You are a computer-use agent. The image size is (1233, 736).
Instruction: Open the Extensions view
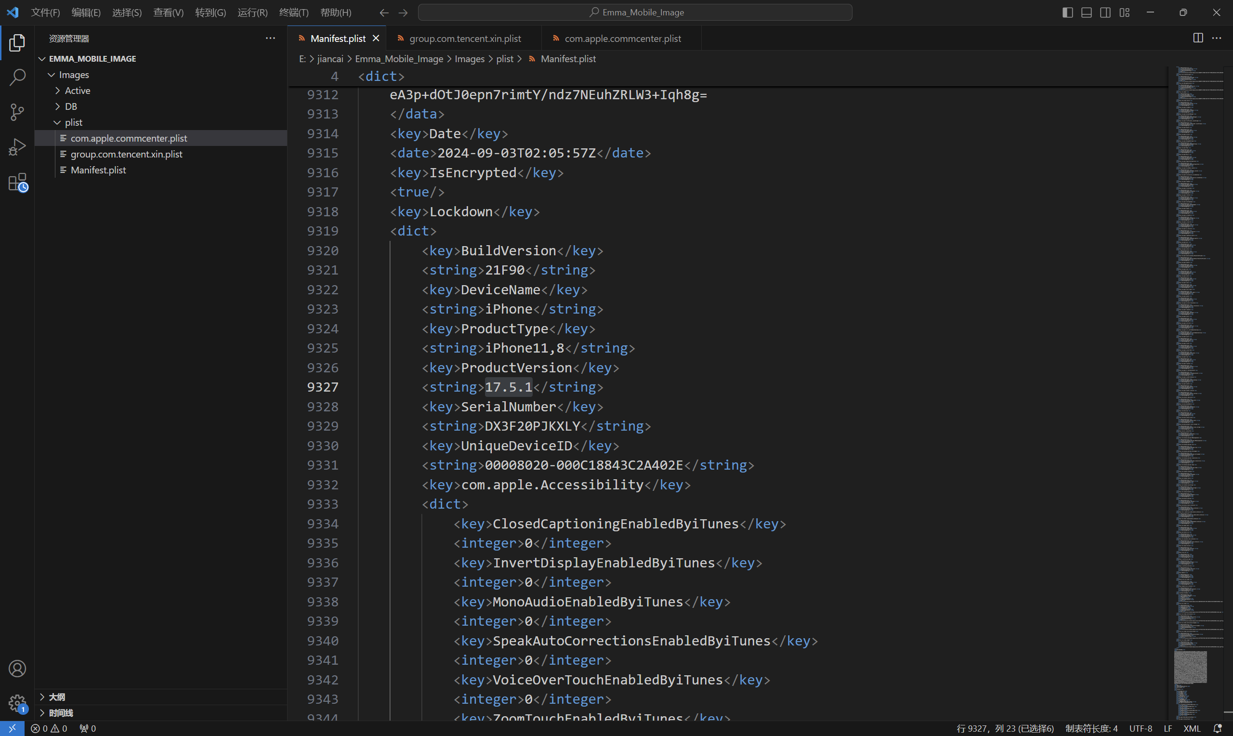click(x=18, y=183)
